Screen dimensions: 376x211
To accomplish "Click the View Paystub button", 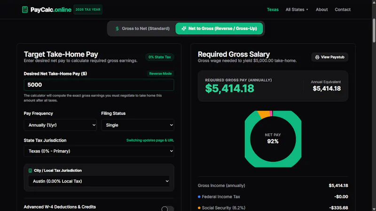I will tap(330, 57).
